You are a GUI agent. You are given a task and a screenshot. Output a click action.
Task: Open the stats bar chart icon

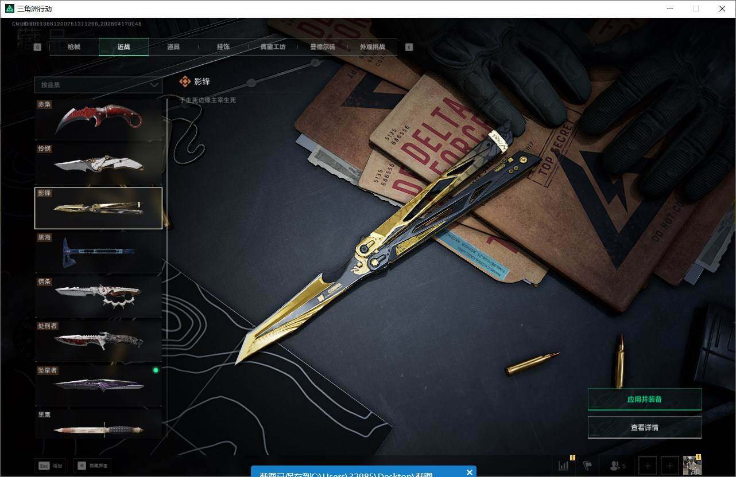tap(563, 466)
